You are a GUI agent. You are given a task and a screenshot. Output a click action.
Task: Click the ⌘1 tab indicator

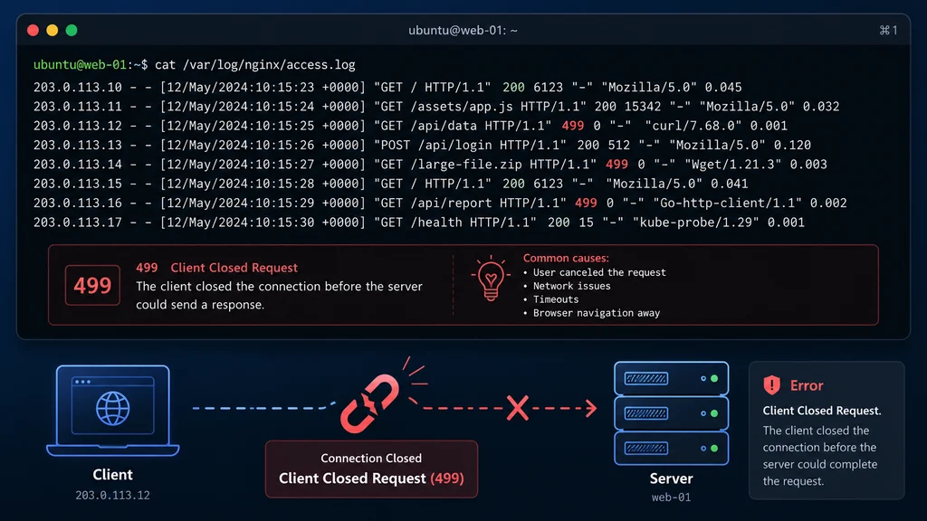(888, 30)
